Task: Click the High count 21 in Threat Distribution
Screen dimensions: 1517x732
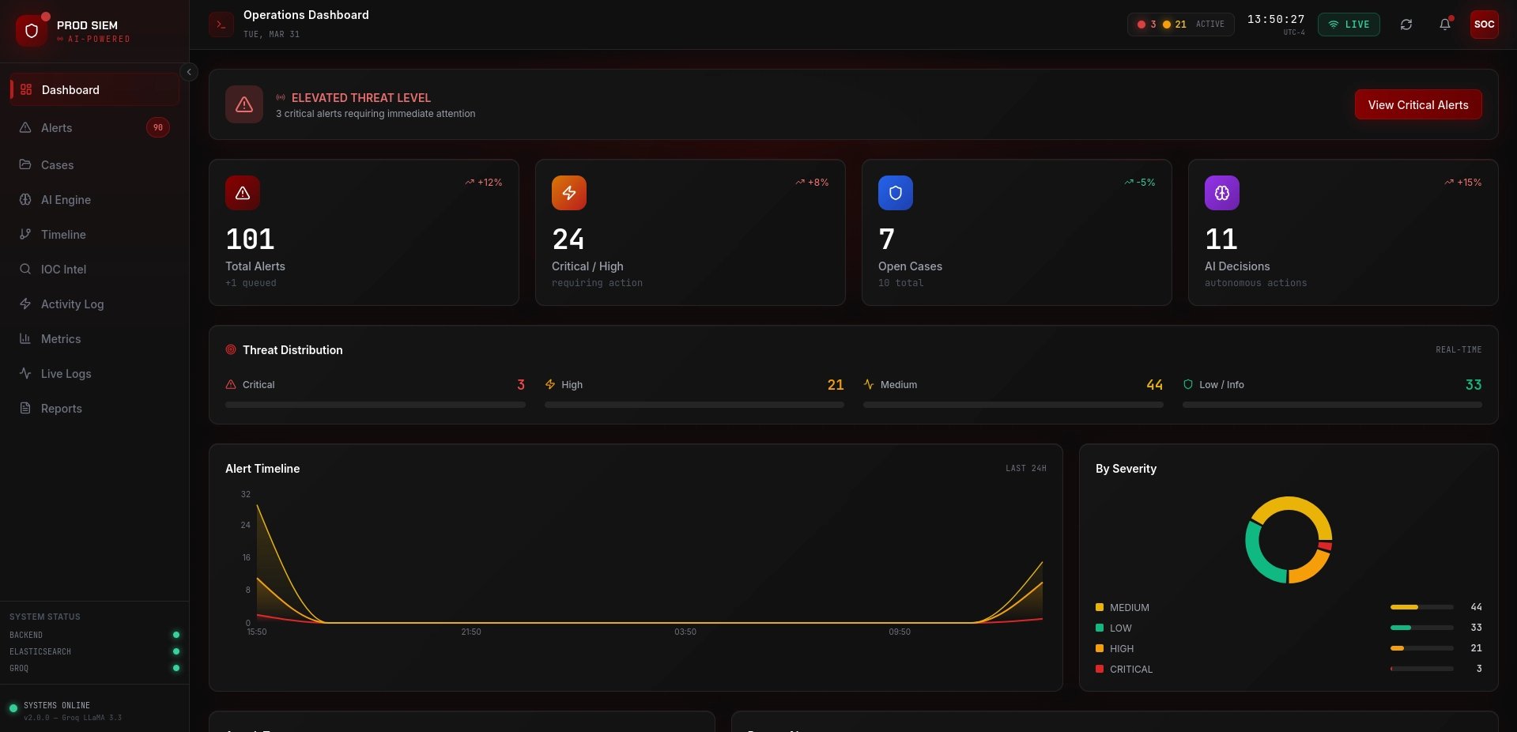Action: [836, 385]
